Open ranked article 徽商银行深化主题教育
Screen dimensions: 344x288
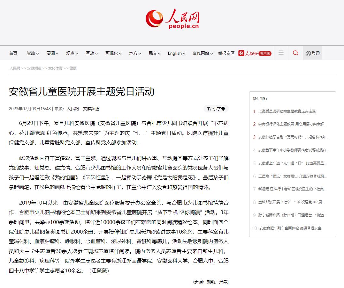293,124
